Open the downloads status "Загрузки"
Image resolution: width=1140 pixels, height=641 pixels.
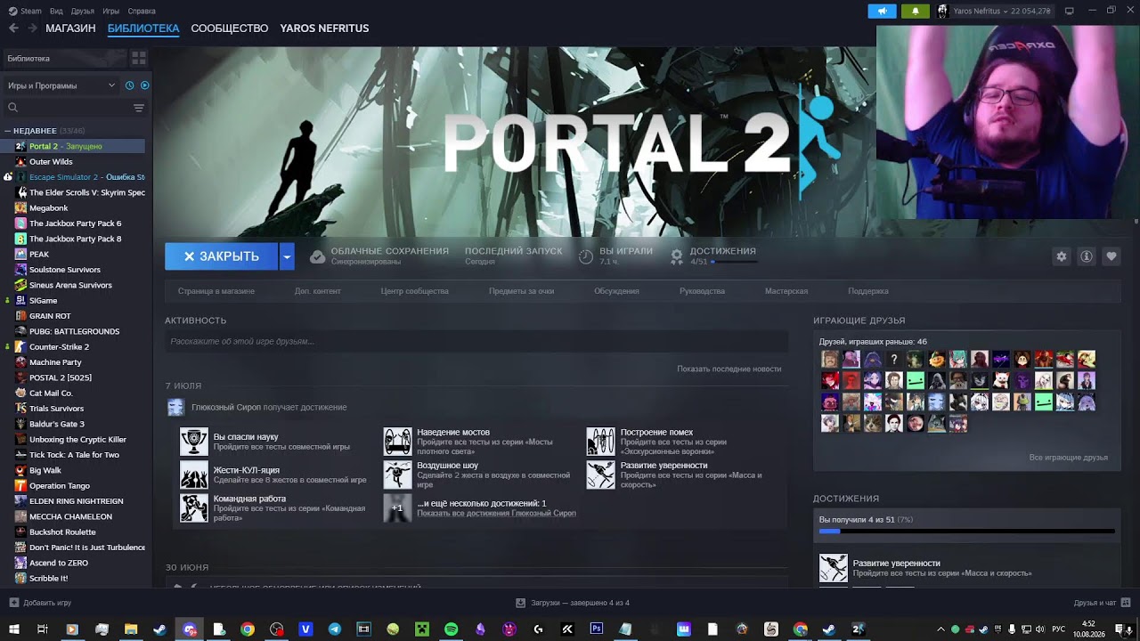[x=573, y=603]
